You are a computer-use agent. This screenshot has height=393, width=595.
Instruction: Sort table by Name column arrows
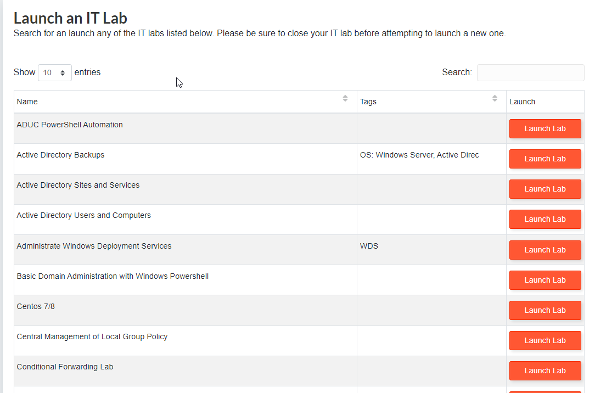pyautogui.click(x=345, y=99)
